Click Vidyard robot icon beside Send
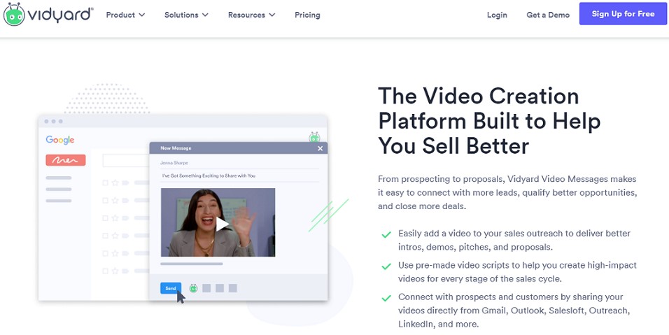669x335 pixels. [193, 288]
